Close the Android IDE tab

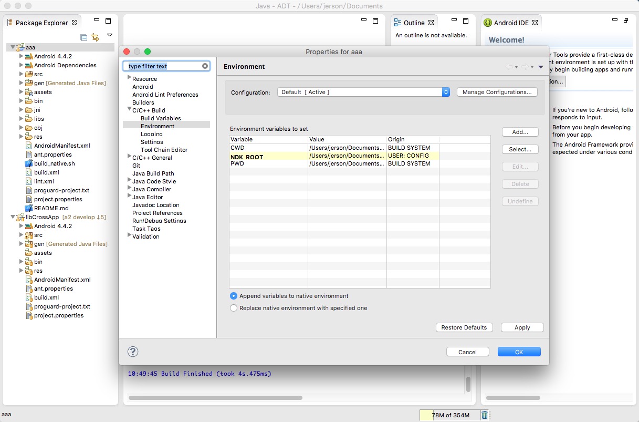pos(535,23)
